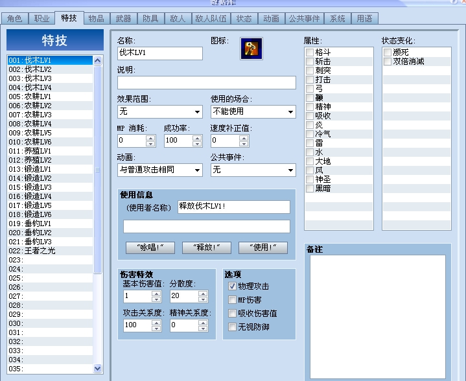Check the 吸收伤害值 option
The image size is (466, 381).
pyautogui.click(x=232, y=313)
